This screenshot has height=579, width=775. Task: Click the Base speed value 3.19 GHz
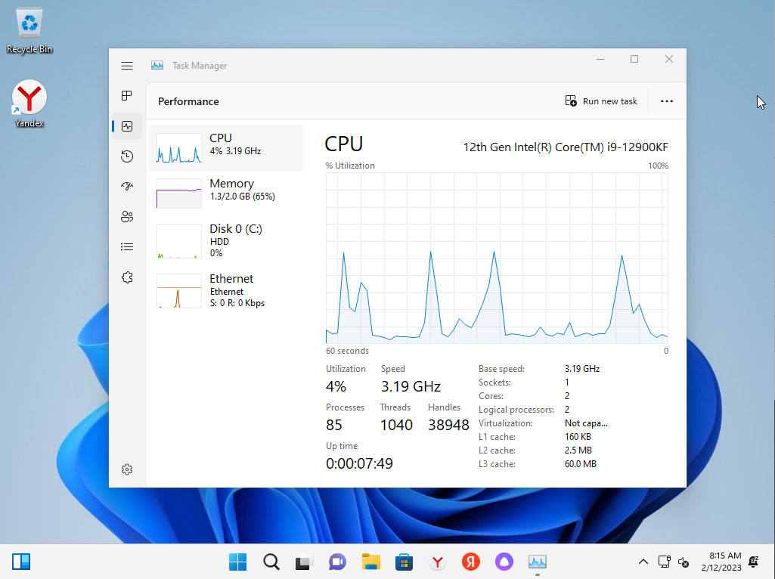pyautogui.click(x=582, y=369)
